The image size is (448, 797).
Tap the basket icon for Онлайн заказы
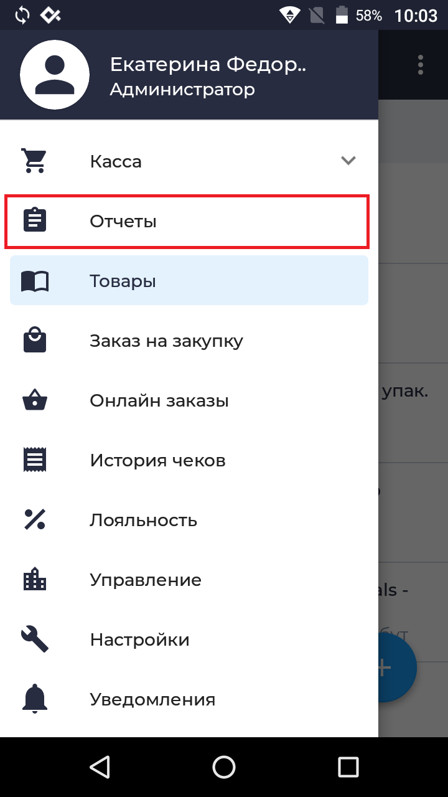click(x=35, y=400)
